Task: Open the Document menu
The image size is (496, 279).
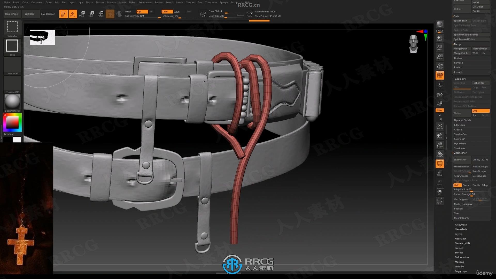Action: click(x=37, y=2)
